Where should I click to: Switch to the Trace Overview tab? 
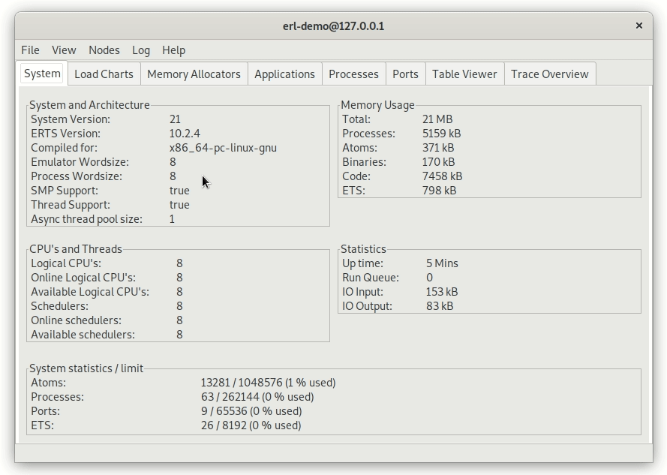pos(550,74)
